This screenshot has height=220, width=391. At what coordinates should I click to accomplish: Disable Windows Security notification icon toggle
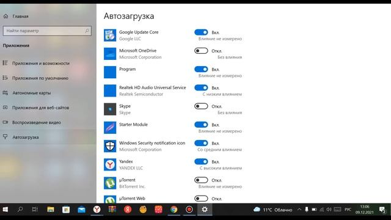201,143
